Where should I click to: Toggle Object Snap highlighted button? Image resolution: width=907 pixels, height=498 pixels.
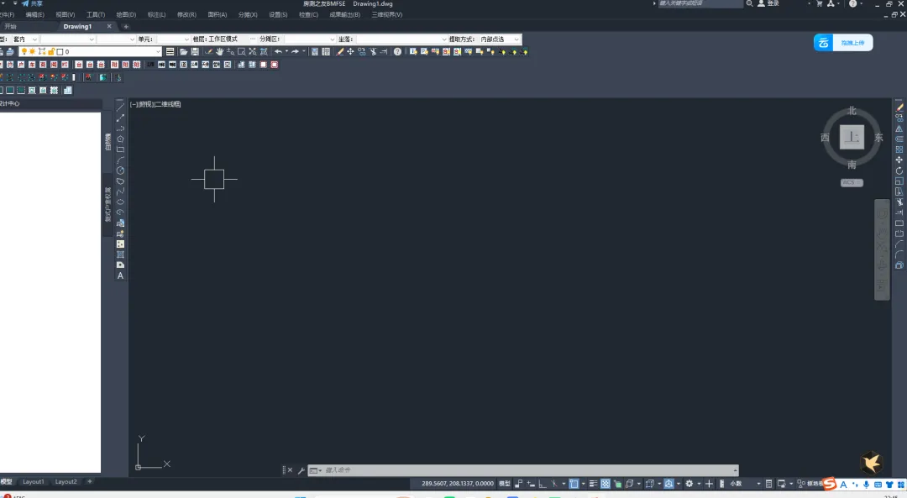click(574, 484)
